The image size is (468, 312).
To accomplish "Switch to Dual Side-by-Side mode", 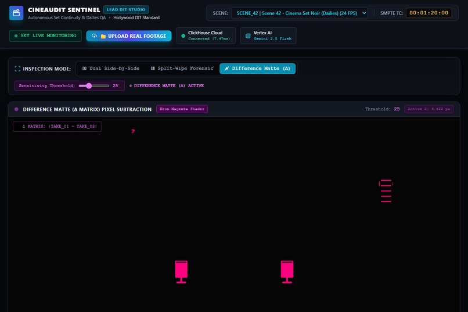I will click(111, 69).
